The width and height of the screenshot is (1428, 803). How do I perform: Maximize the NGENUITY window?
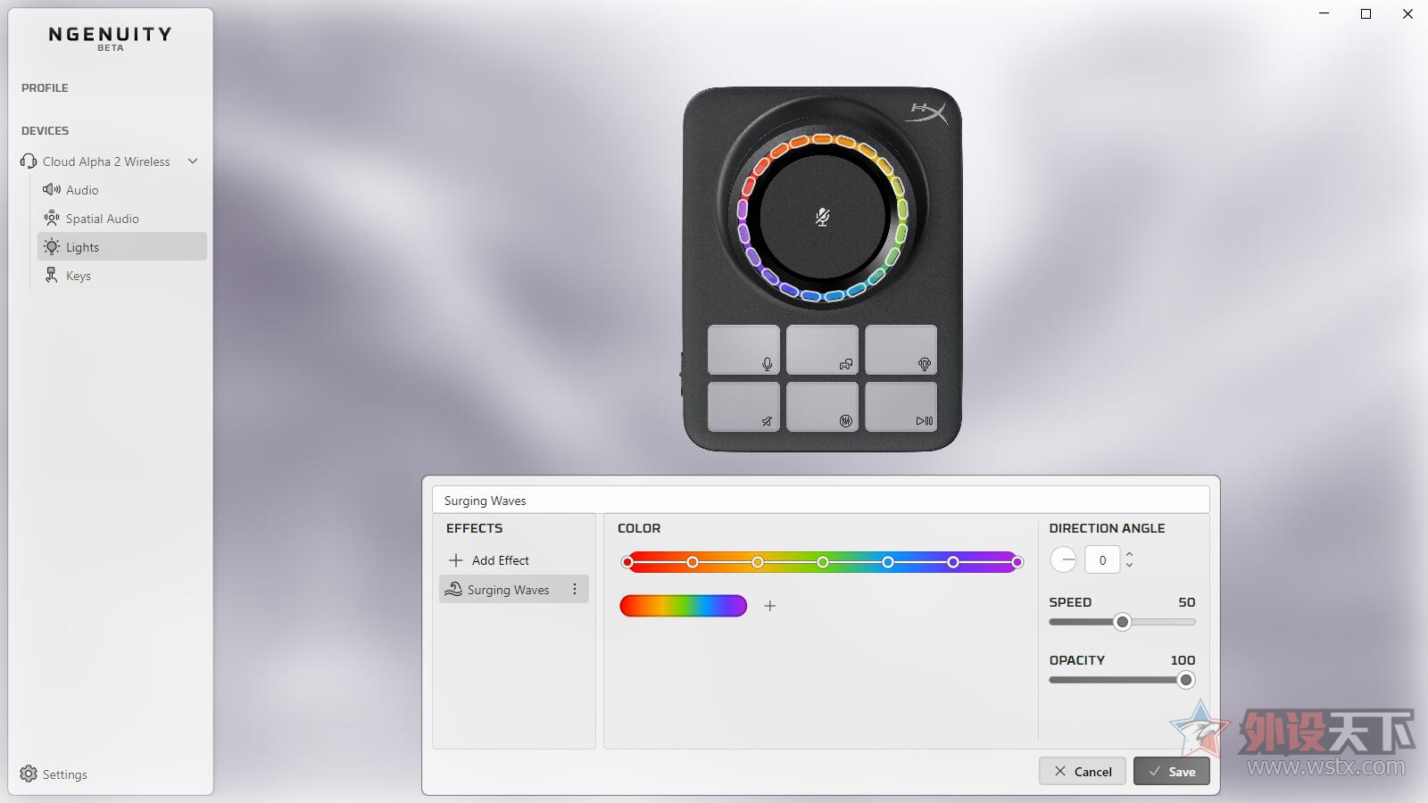[1366, 14]
